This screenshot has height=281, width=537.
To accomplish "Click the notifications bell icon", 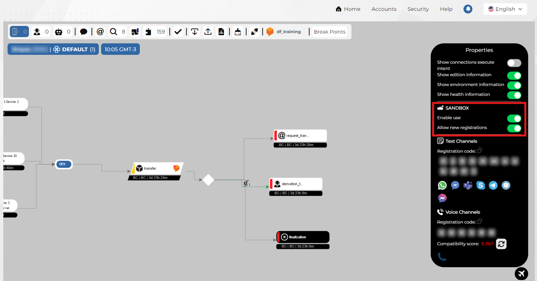I will click(468, 9).
